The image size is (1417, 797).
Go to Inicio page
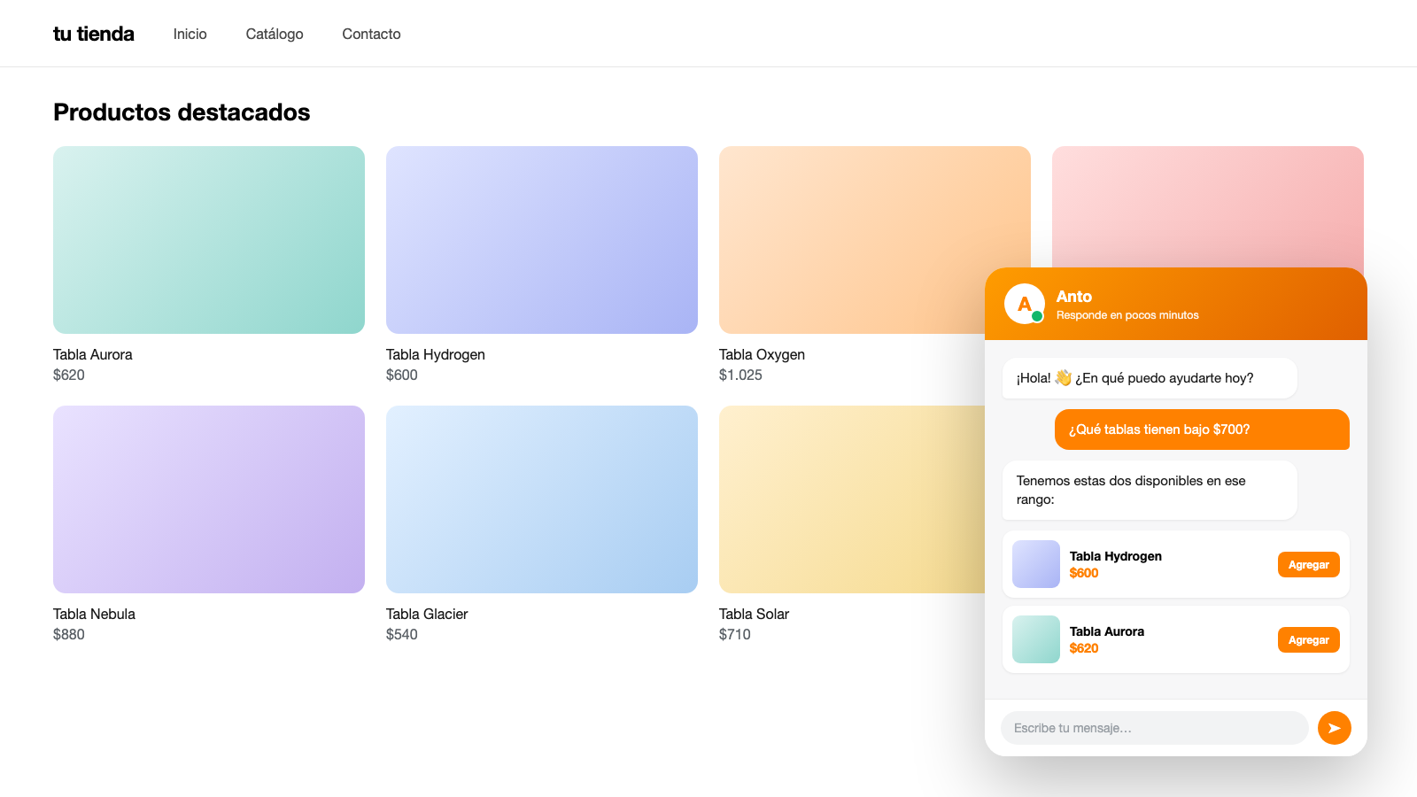[190, 34]
